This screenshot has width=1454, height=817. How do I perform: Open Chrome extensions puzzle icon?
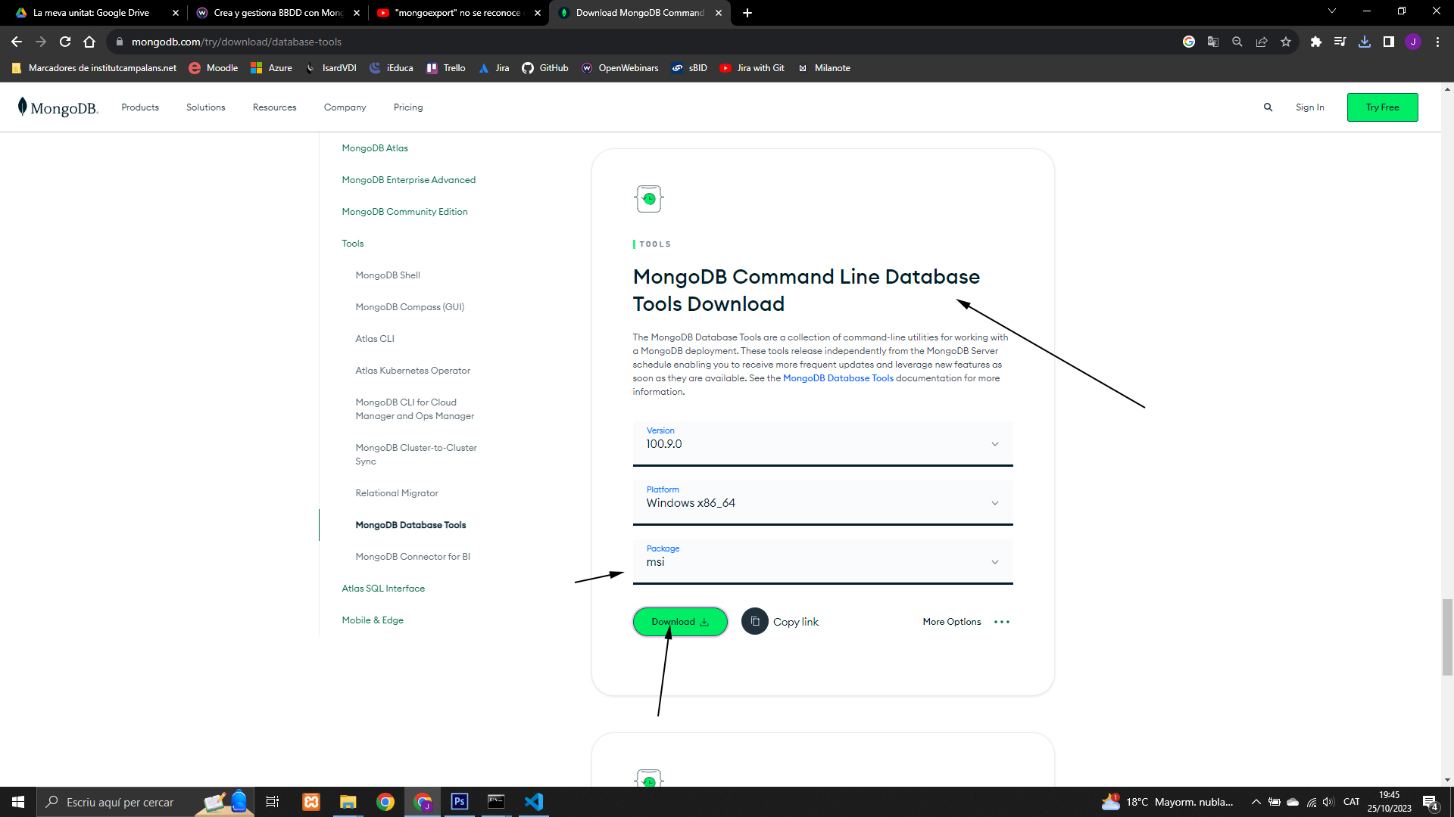pos(1316,42)
